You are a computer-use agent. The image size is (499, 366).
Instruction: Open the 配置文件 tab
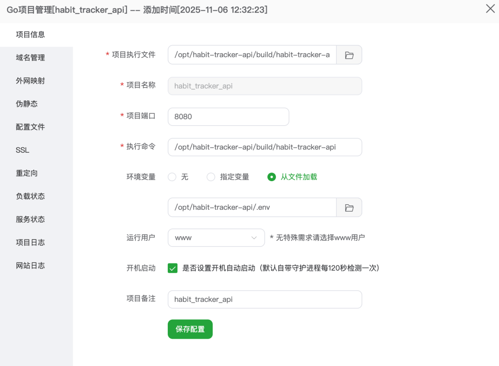coord(30,127)
